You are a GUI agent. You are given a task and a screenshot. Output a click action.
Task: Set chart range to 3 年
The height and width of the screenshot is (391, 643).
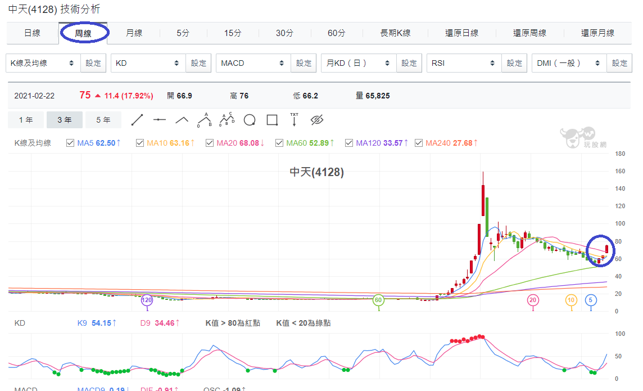65,120
